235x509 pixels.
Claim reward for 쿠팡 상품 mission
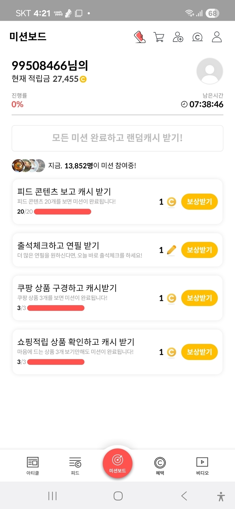pos(199,298)
